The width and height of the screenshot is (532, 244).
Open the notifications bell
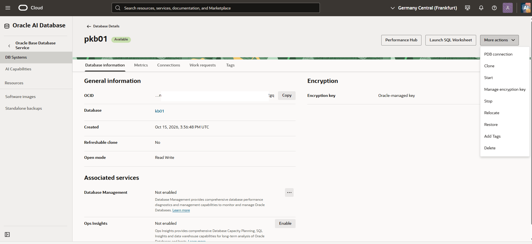481,8
